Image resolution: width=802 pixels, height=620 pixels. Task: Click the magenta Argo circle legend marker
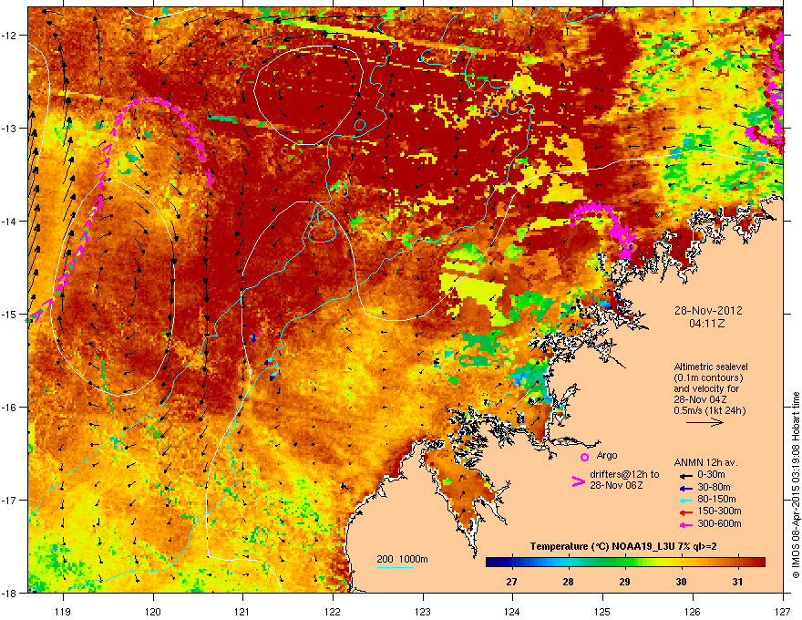coord(584,457)
